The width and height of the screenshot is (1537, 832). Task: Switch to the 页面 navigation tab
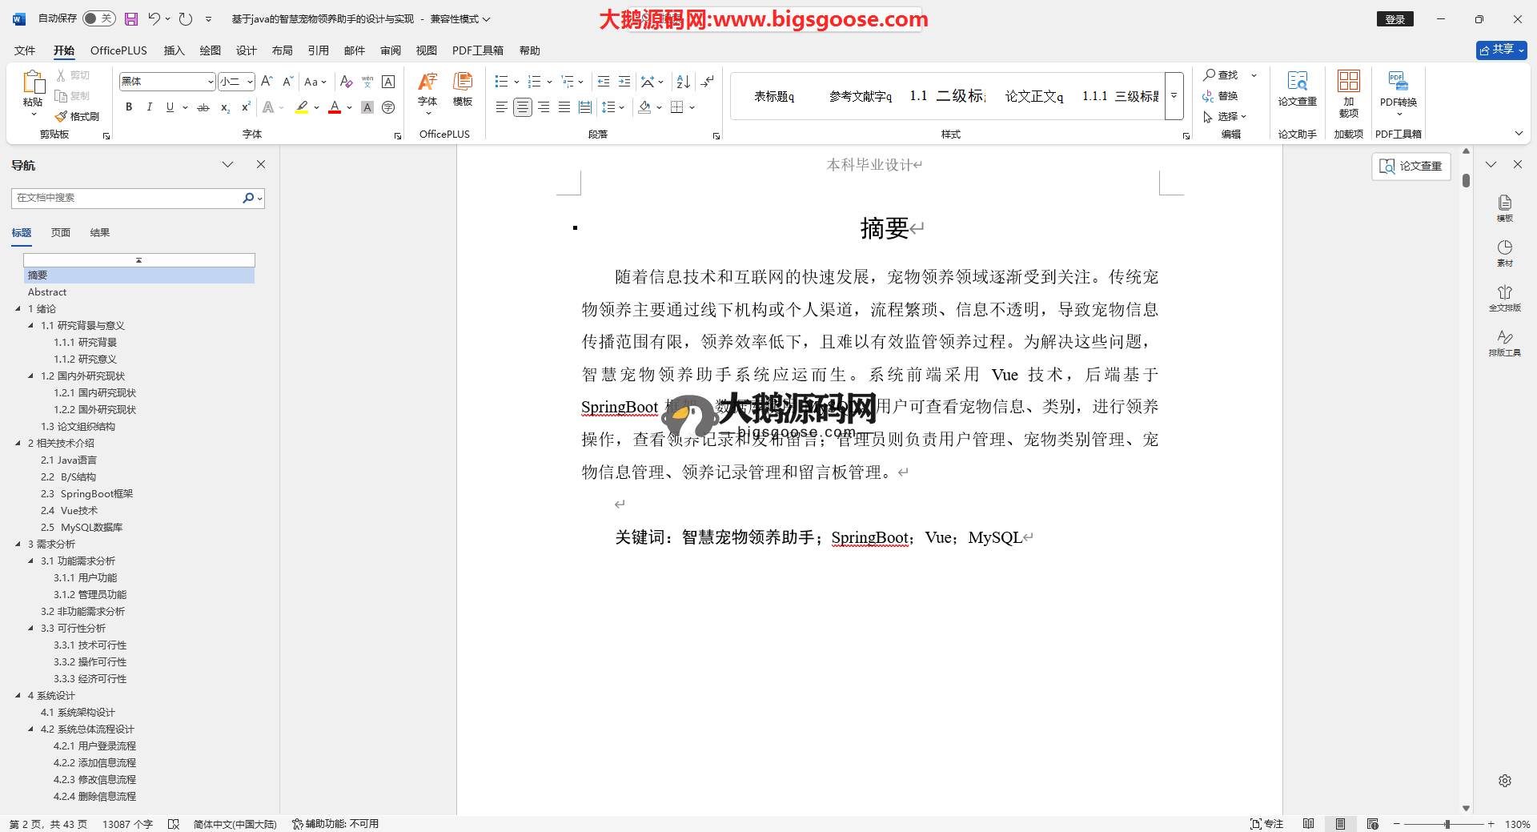click(61, 233)
